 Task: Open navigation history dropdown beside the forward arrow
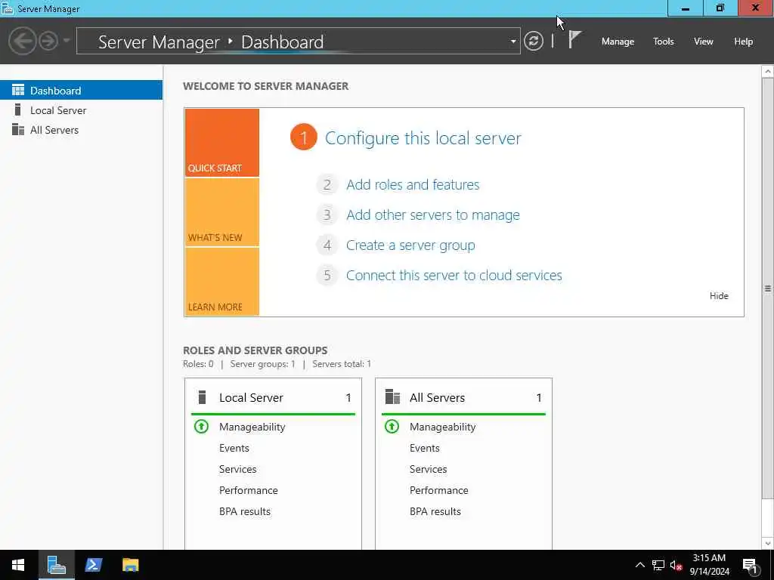tap(67, 41)
